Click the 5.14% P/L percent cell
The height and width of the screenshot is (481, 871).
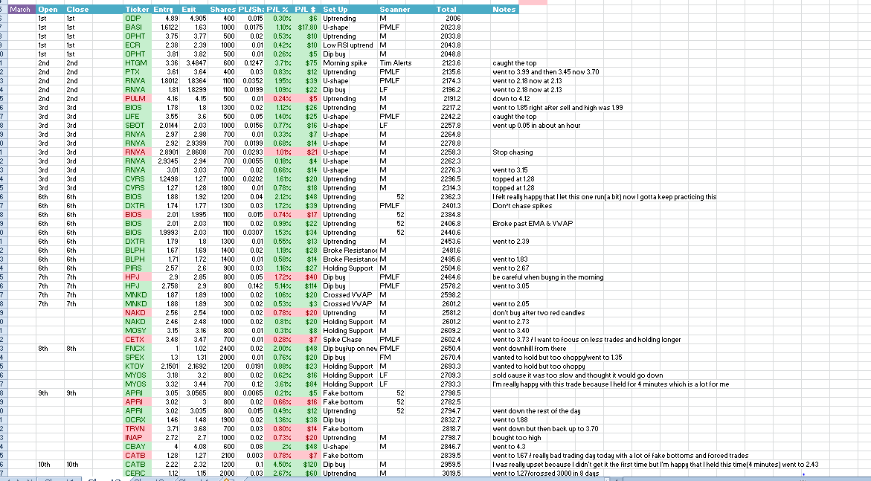(x=279, y=286)
